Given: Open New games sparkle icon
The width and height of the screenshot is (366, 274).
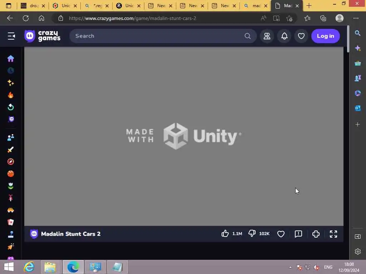Looking at the screenshot, I should (11, 83).
